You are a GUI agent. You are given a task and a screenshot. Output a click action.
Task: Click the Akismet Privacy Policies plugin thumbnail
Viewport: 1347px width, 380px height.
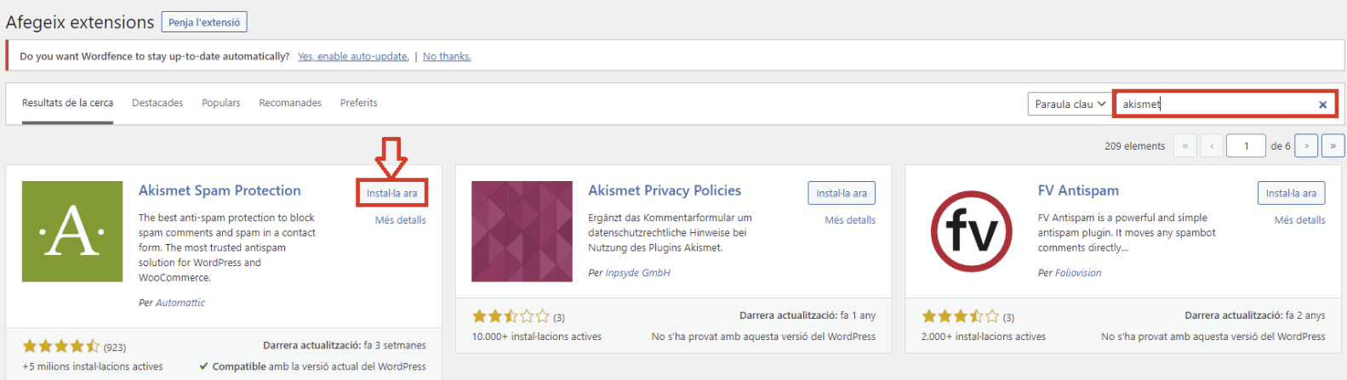pyautogui.click(x=522, y=231)
